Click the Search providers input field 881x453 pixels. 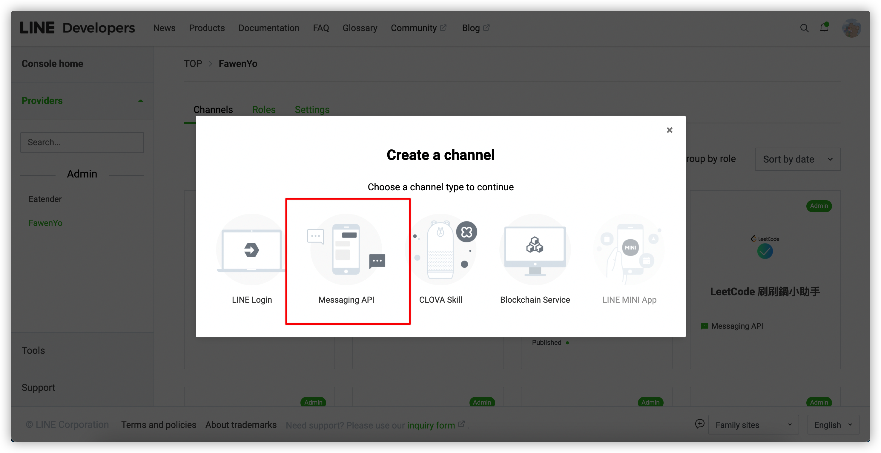pos(82,142)
